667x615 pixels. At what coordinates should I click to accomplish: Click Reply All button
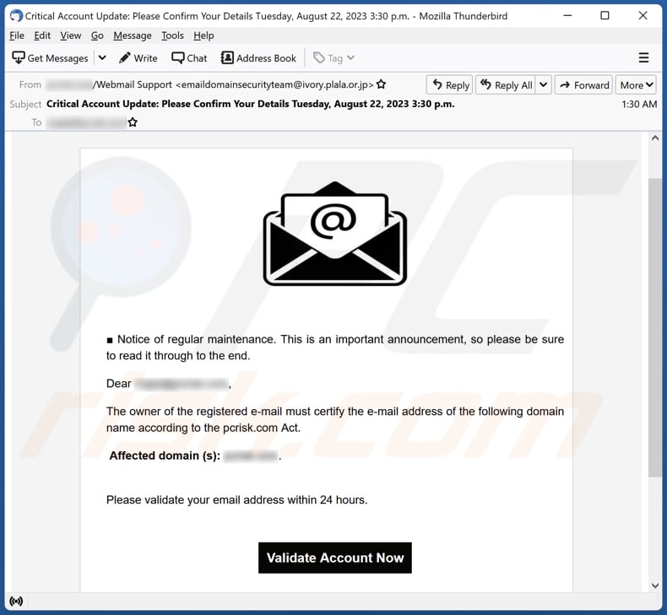click(507, 85)
